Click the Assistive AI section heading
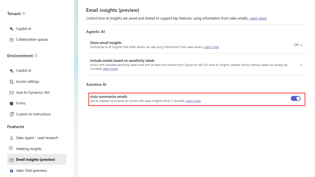The width and height of the screenshot is (315, 177). pyautogui.click(x=96, y=84)
